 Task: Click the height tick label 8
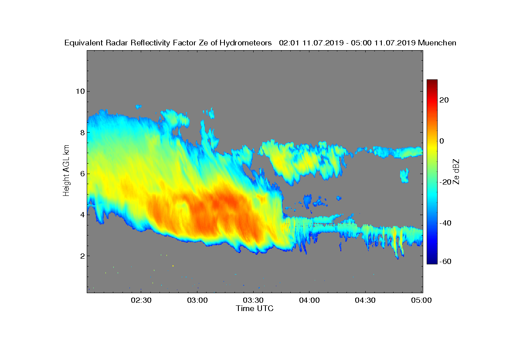pos(82,132)
